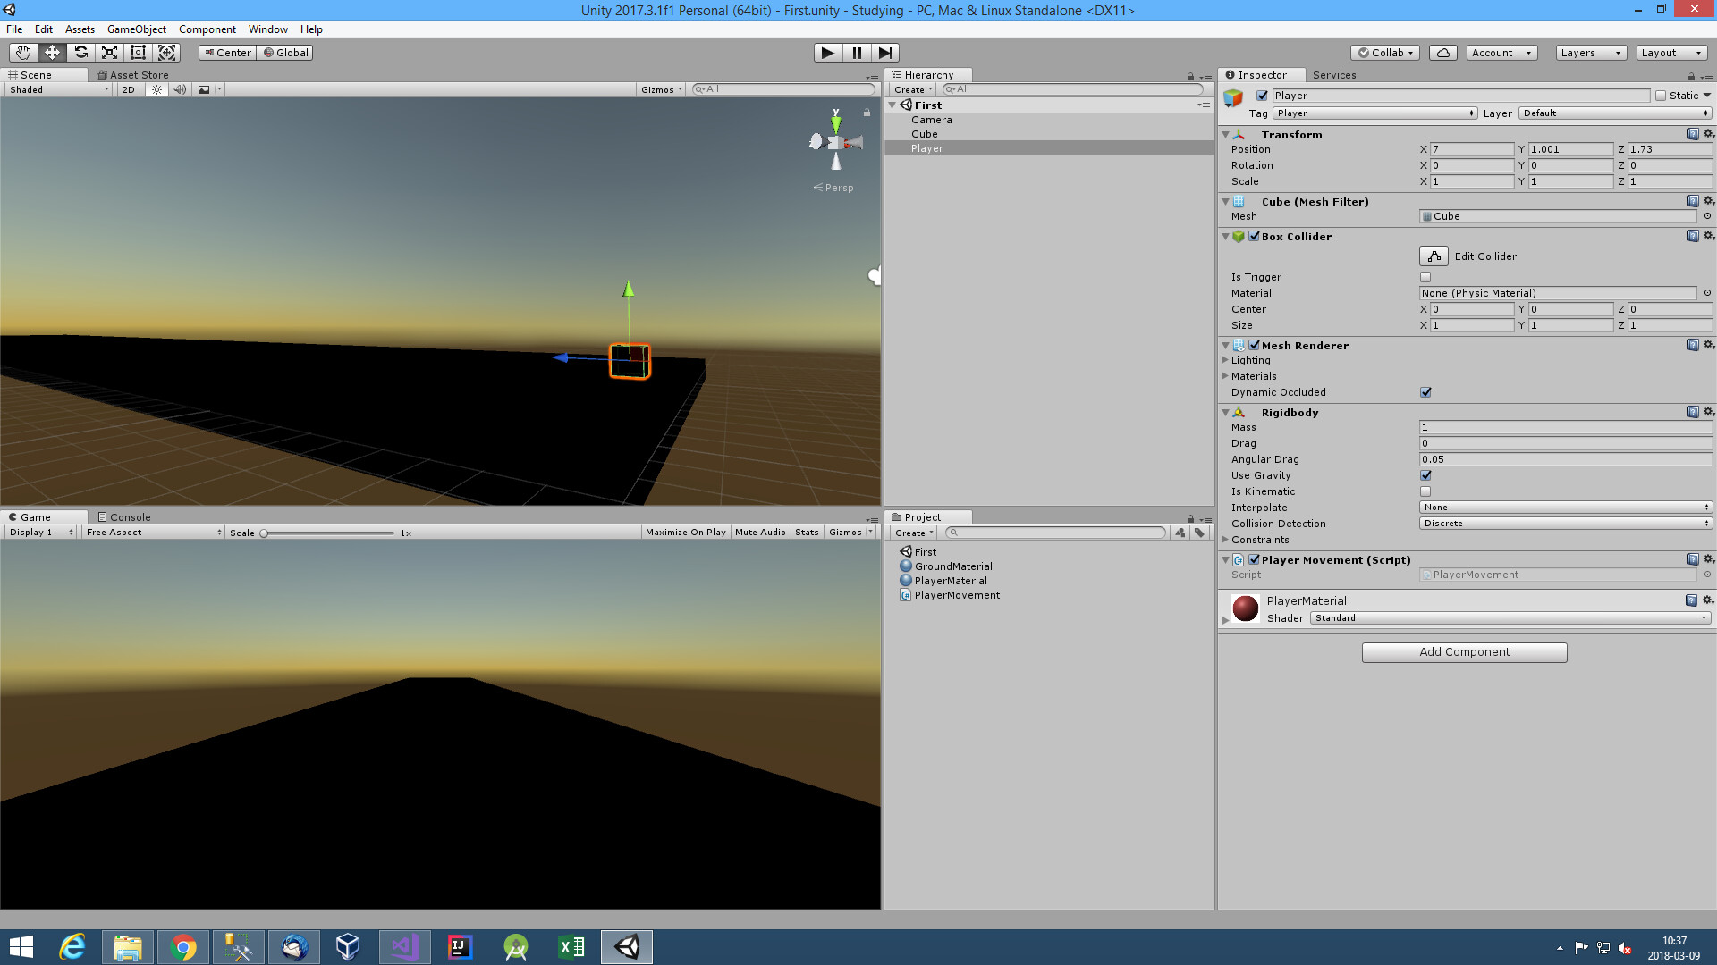Click the Add Component button
Image resolution: width=1717 pixels, height=965 pixels.
(x=1464, y=651)
